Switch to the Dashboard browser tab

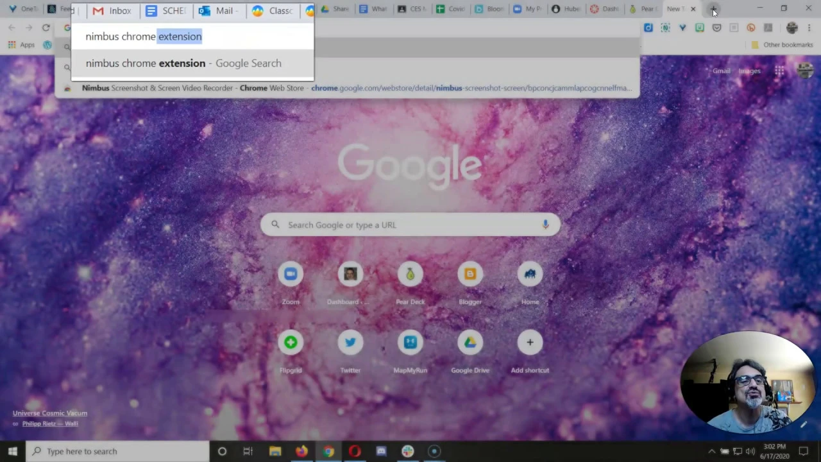604,9
